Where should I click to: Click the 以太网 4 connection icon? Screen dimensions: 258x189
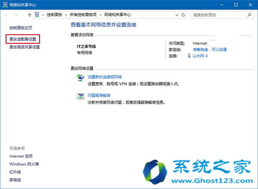[189, 56]
